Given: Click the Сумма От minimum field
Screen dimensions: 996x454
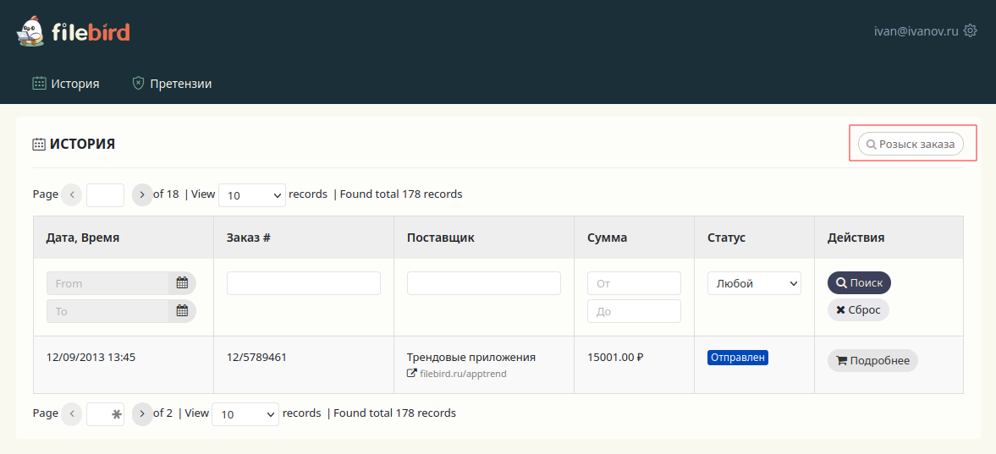Looking at the screenshot, I should point(634,283).
